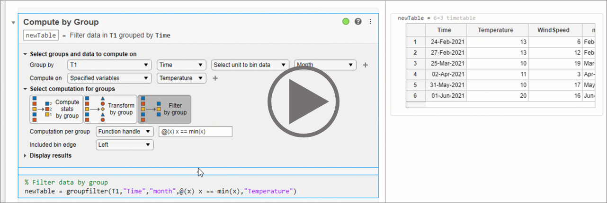Open the Function handle dropdown

pyautogui.click(x=125, y=132)
